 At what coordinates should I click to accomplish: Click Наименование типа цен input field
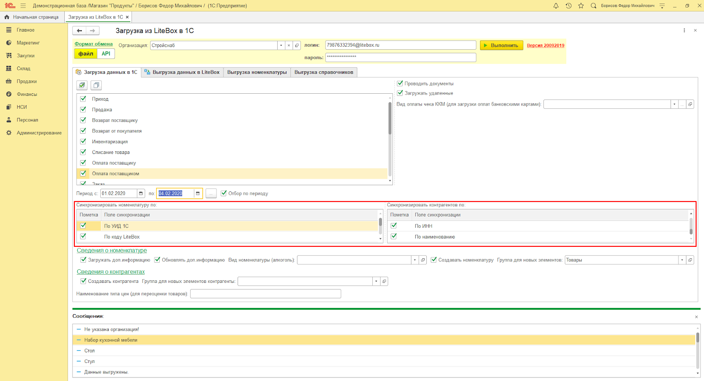[265, 293]
